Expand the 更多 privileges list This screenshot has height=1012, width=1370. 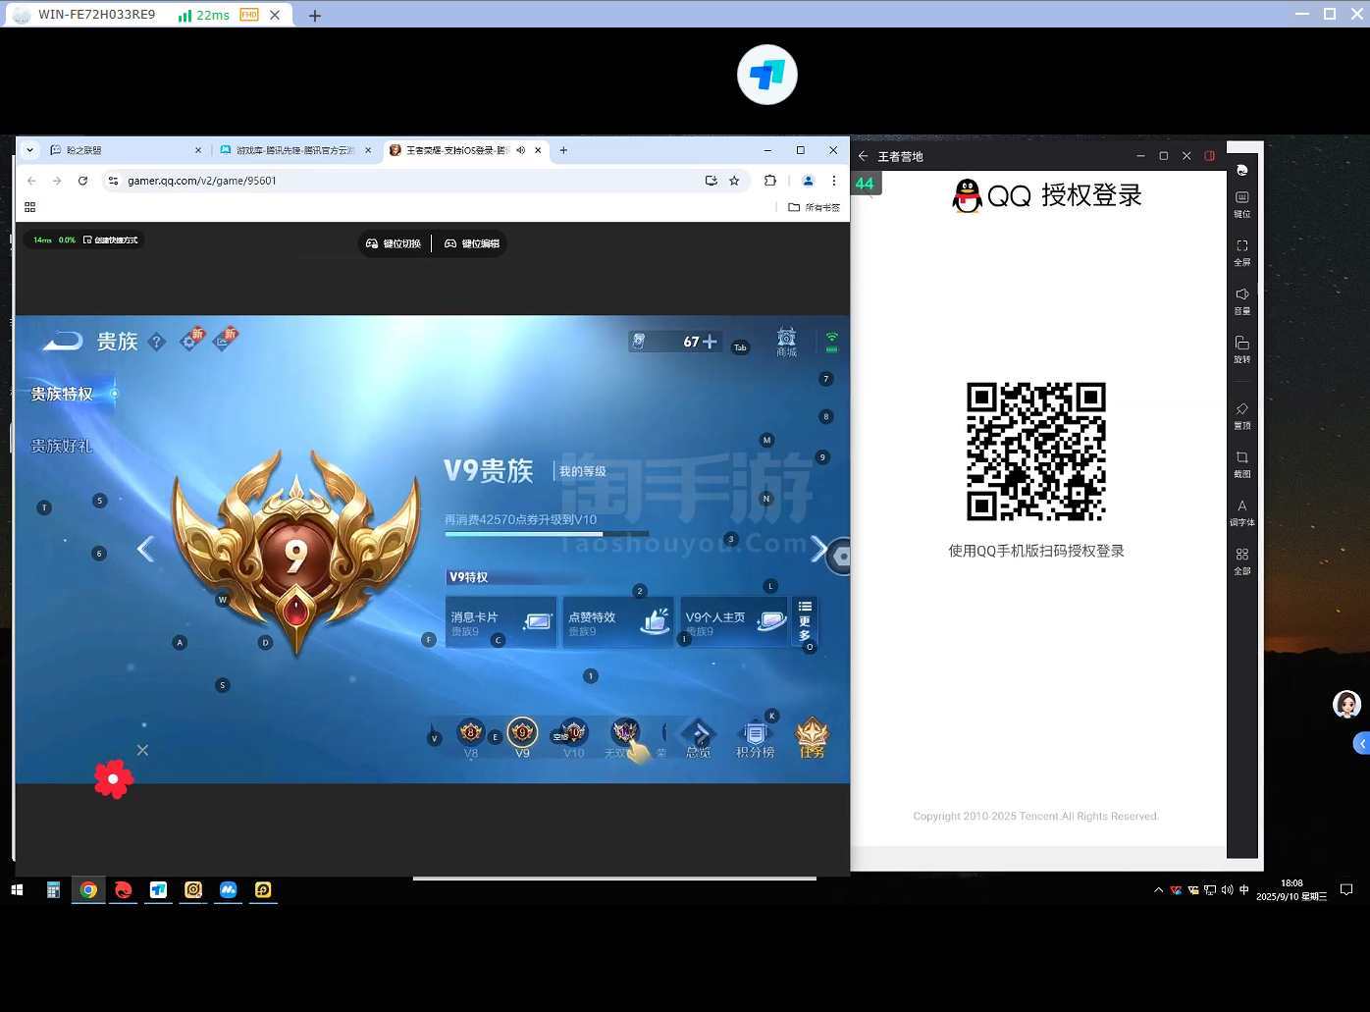point(805,620)
